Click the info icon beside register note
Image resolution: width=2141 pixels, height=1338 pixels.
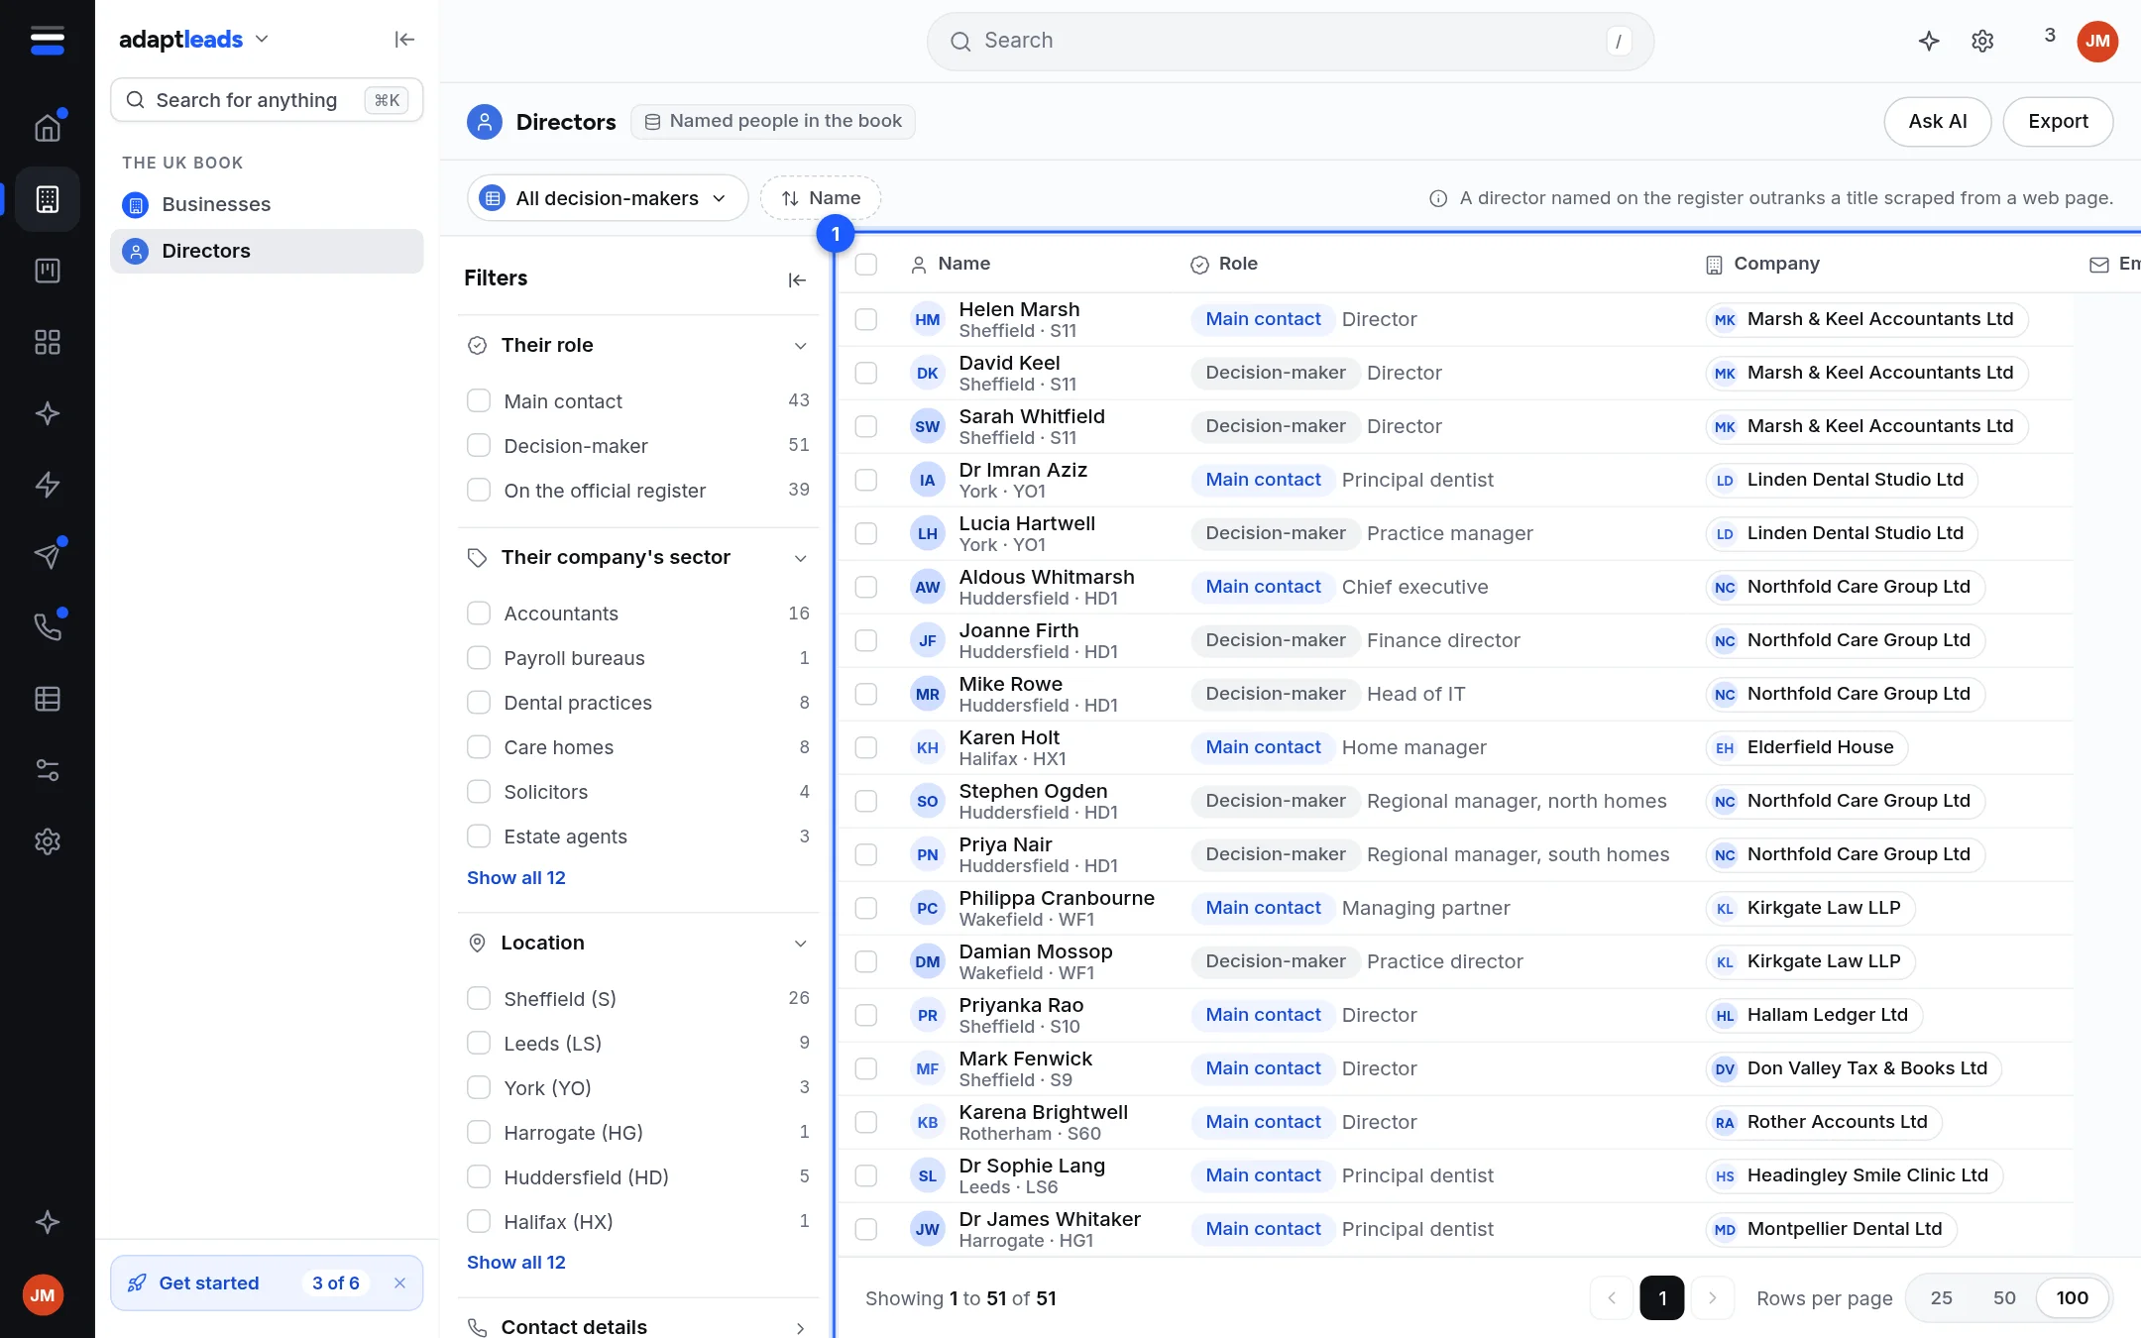[1438, 198]
